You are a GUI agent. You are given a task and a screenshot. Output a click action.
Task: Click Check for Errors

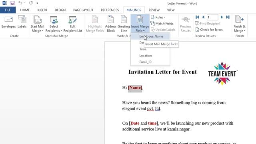coord(209,30)
